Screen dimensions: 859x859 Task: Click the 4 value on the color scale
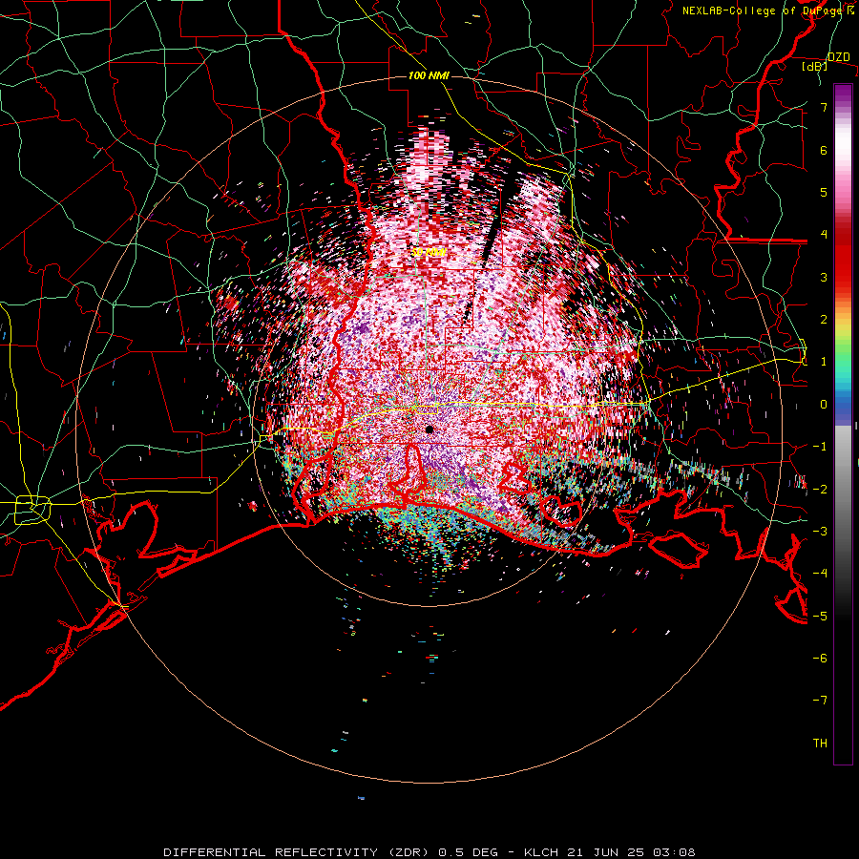click(x=824, y=235)
